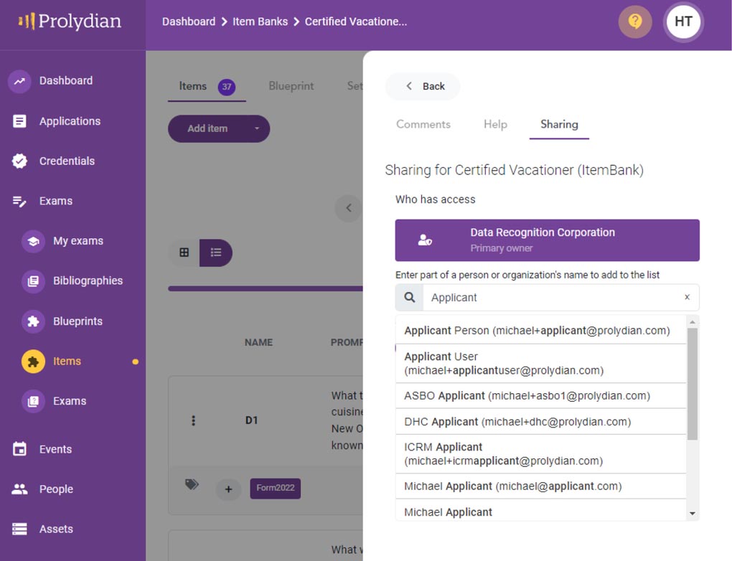Open My exams in the sidebar
This screenshot has width=732, height=561.
click(x=78, y=241)
